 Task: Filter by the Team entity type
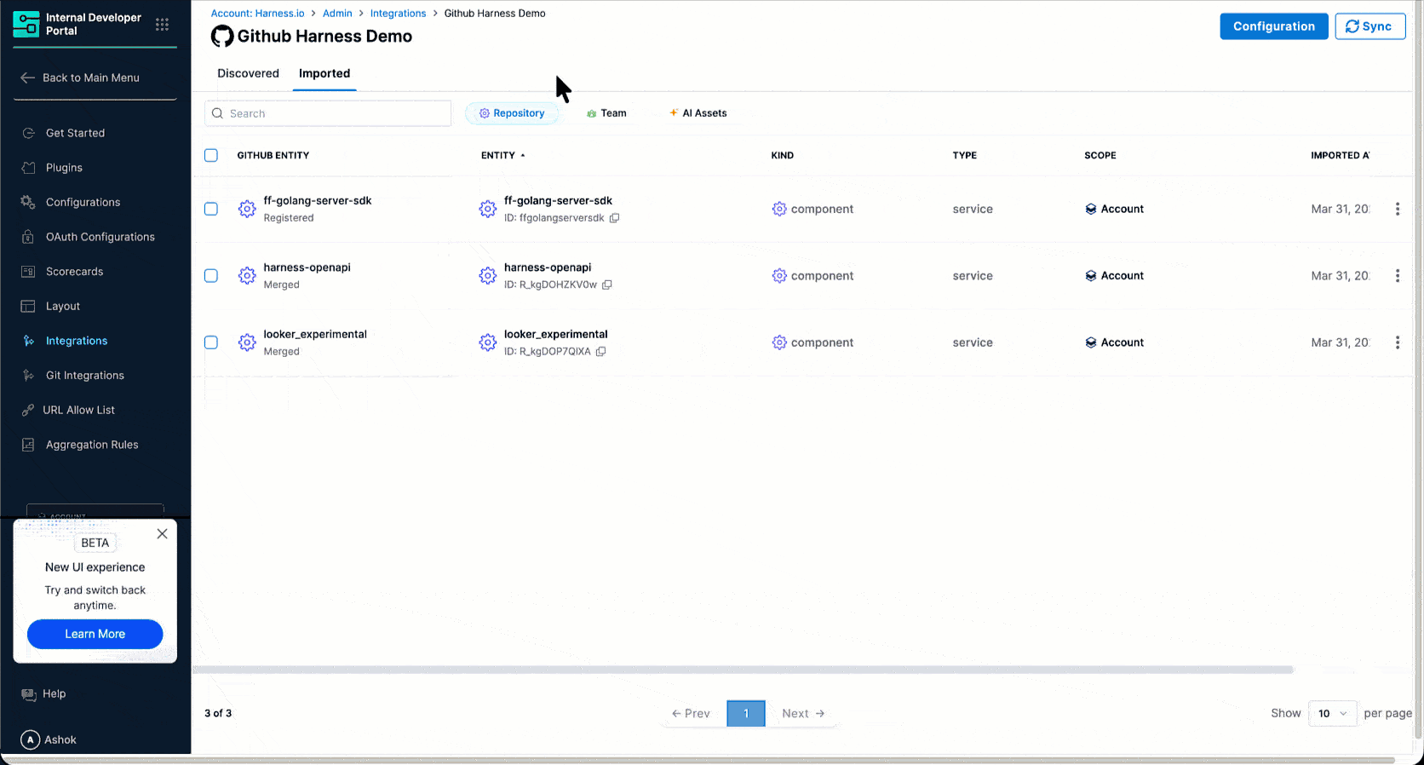606,113
